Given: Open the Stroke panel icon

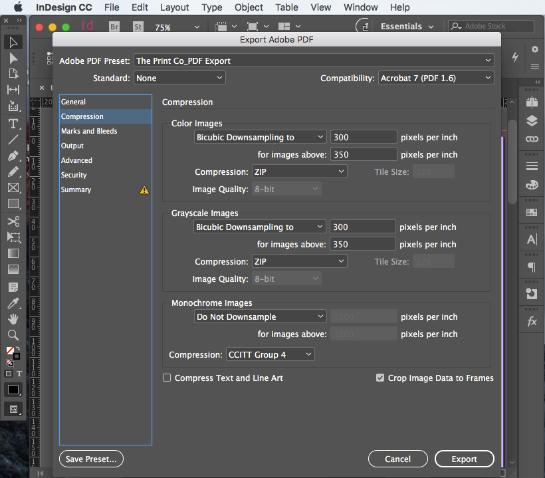Looking at the screenshot, I should 532,166.
